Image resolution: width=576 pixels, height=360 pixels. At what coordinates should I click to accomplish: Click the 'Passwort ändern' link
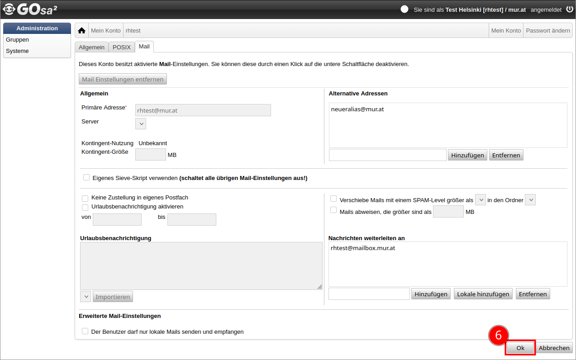click(x=547, y=31)
